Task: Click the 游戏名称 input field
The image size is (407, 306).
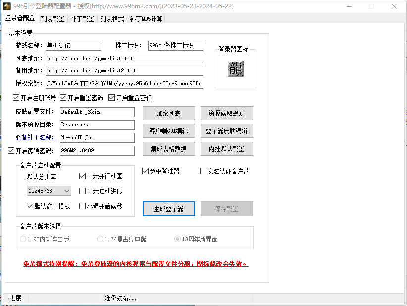Action: coord(73,46)
